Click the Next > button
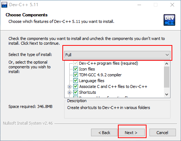 click(131, 133)
